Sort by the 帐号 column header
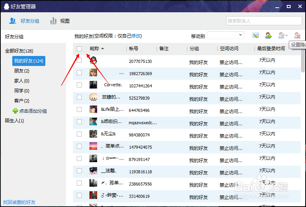 tap(134, 49)
